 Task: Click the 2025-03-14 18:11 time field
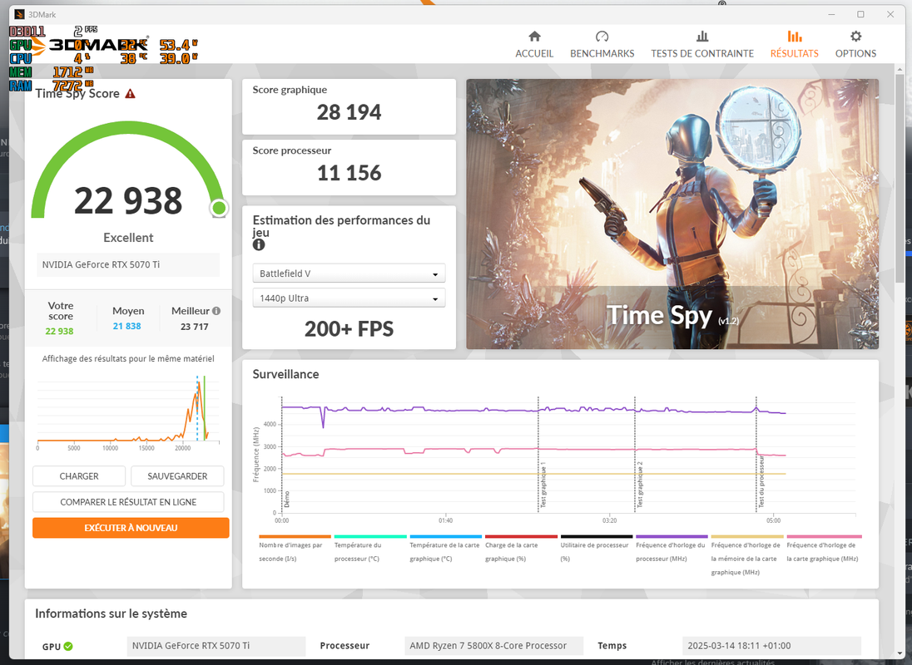[x=772, y=645]
